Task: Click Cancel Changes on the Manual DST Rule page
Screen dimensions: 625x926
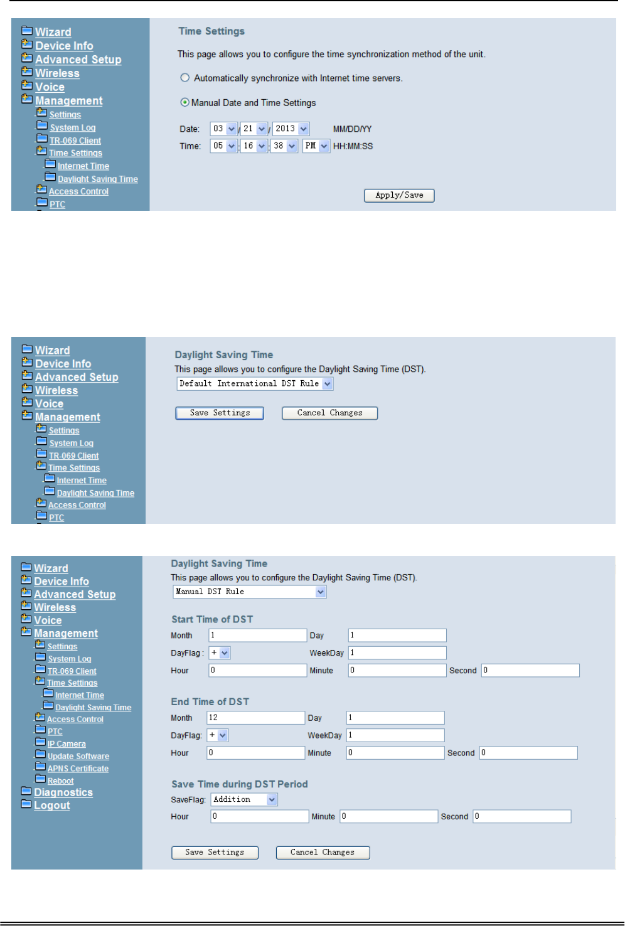Action: click(323, 853)
